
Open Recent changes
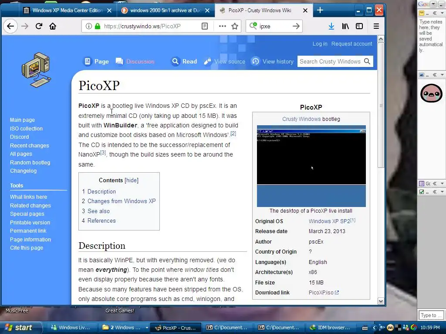tap(30, 145)
